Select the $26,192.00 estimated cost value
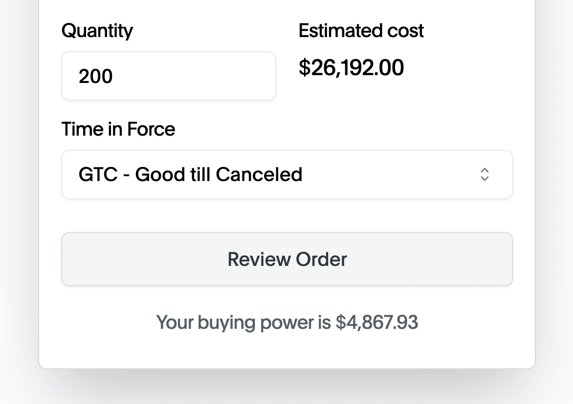 click(351, 68)
